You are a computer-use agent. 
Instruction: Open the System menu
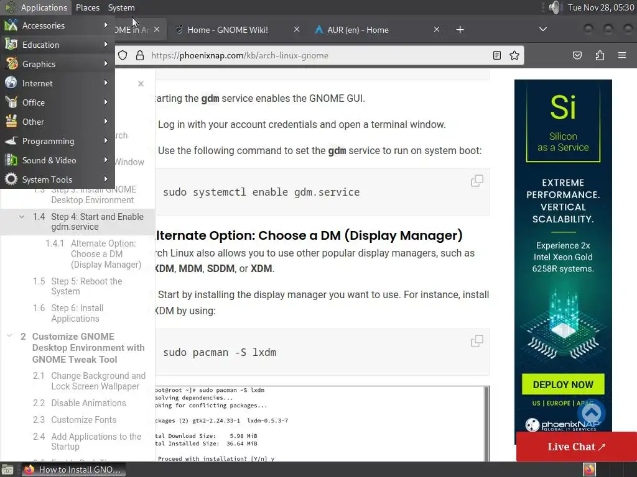point(121,7)
